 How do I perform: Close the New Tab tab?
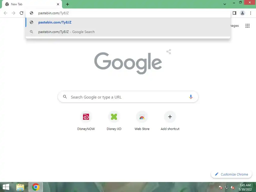click(58, 4)
